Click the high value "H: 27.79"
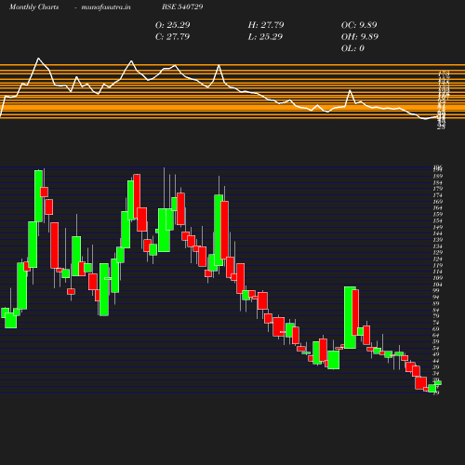Image resolution: width=465 pixels, height=465 pixels. click(x=266, y=25)
